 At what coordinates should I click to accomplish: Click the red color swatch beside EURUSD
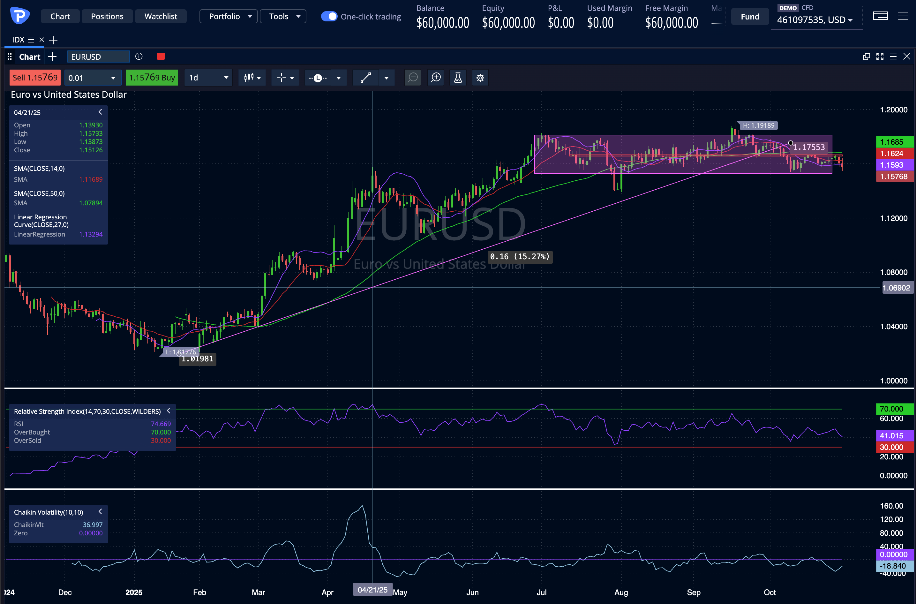(x=161, y=57)
